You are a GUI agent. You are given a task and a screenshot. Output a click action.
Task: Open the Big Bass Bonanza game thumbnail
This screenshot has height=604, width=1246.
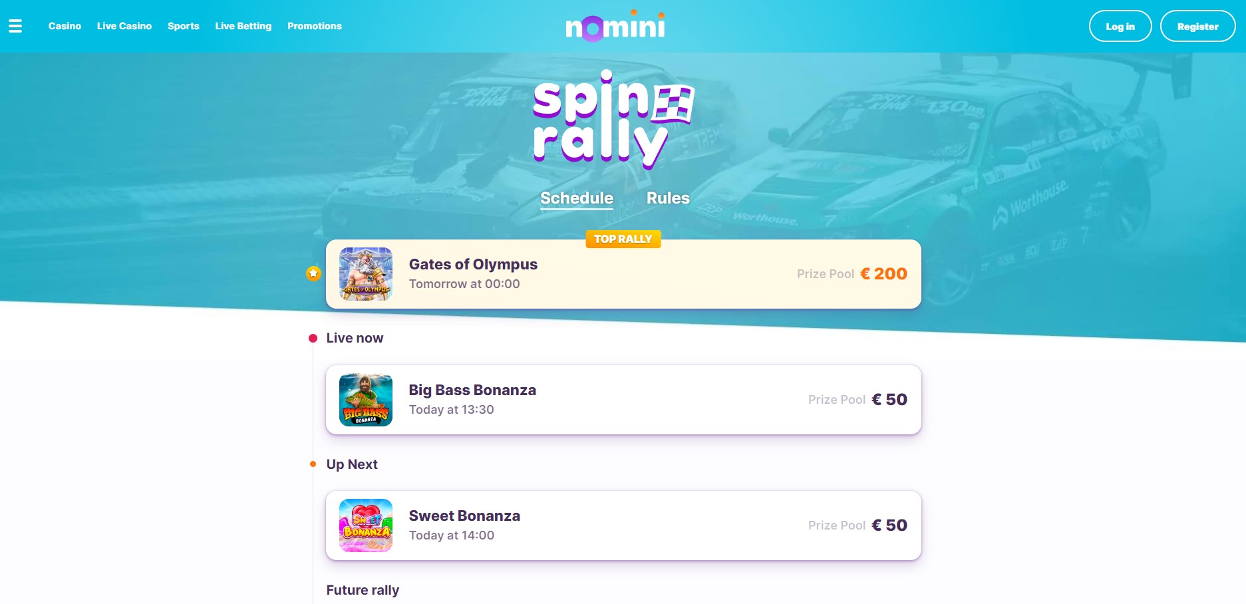pos(366,400)
